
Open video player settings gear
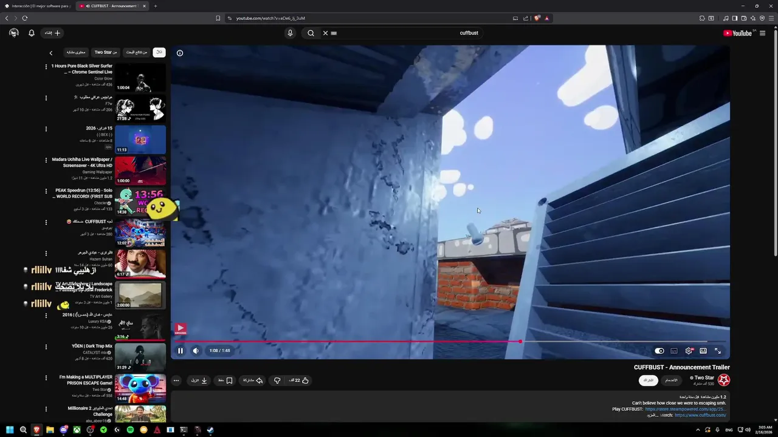point(689,351)
